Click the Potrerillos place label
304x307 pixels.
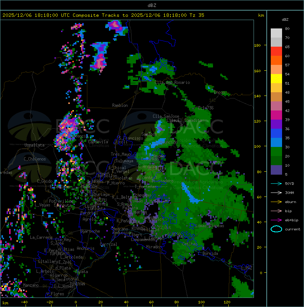pos(61,201)
